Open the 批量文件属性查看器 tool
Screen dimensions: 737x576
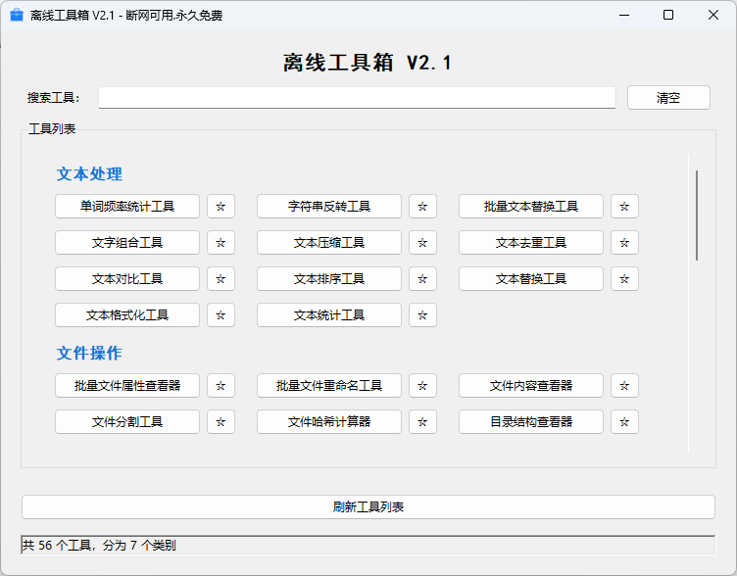tap(127, 385)
